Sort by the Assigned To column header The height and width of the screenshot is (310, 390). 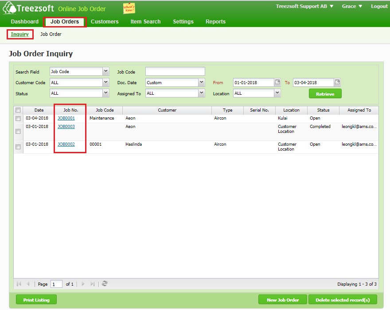pyautogui.click(x=359, y=110)
